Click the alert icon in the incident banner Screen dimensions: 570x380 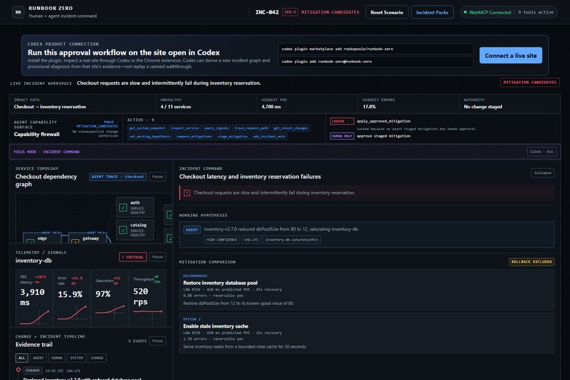(x=187, y=192)
